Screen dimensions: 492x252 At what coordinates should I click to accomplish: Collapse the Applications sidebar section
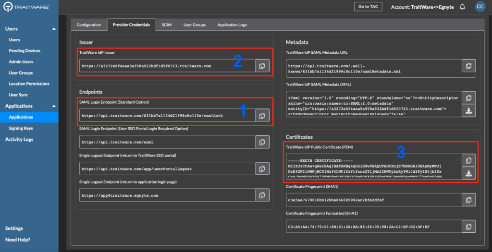[54, 106]
